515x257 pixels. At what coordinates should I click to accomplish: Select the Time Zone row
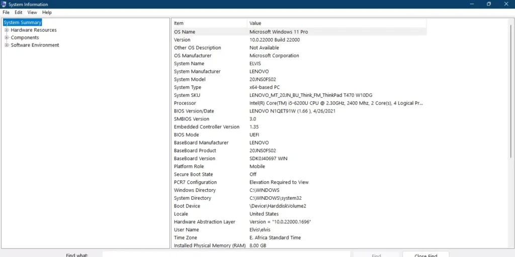[299, 237]
